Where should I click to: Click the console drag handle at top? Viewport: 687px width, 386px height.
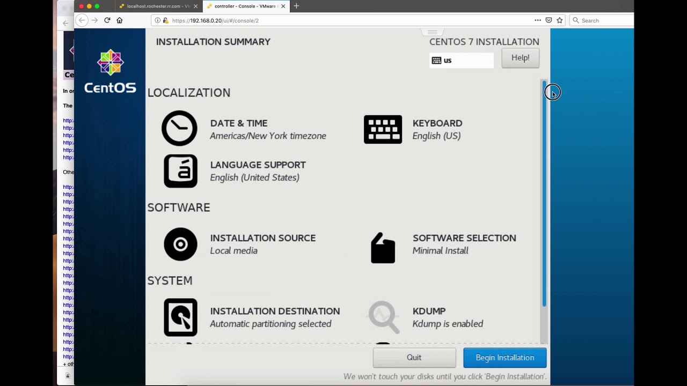pyautogui.click(x=432, y=32)
